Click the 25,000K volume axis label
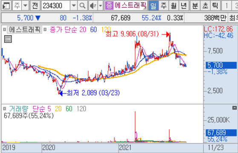Image resolution: width=238 pixels, height=153 pixels. click(219, 120)
